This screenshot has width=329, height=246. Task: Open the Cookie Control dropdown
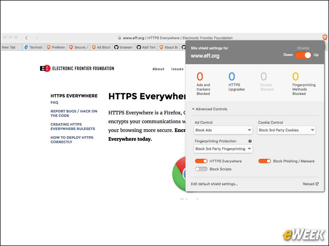click(286, 130)
